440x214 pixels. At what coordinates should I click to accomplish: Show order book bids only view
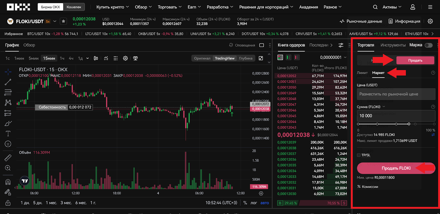(288, 57)
